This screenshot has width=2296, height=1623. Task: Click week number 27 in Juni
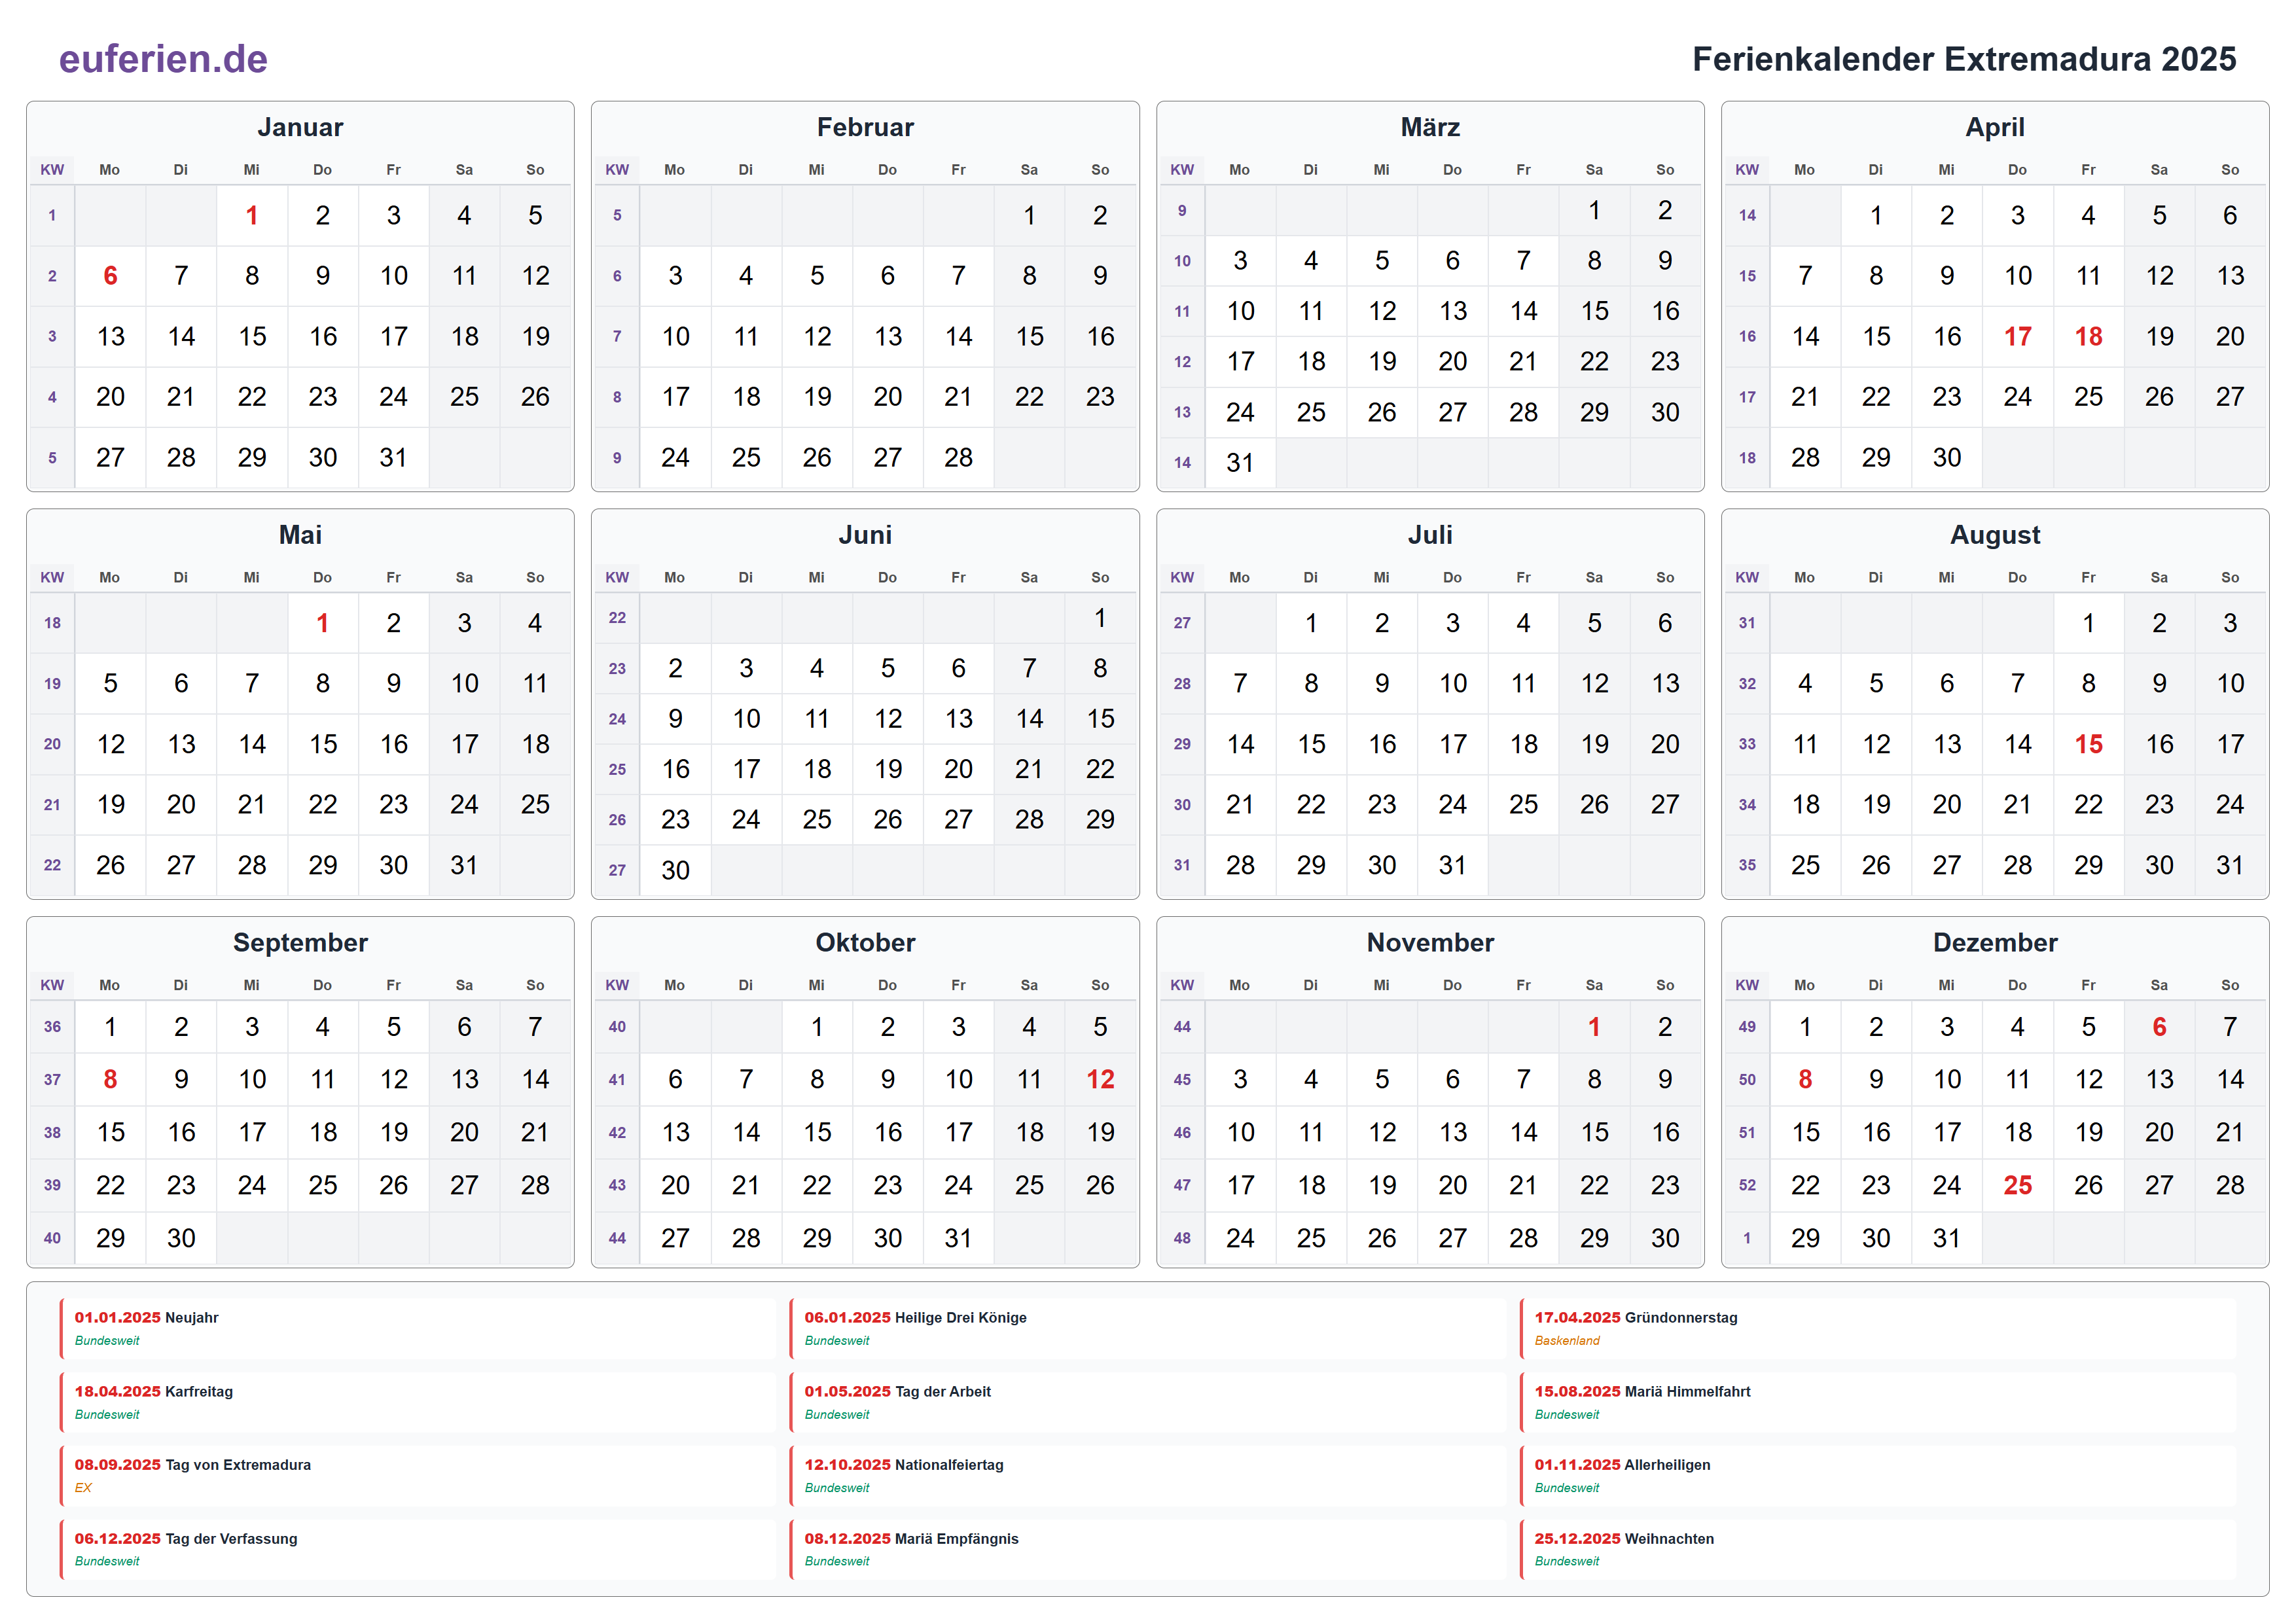coord(617,870)
